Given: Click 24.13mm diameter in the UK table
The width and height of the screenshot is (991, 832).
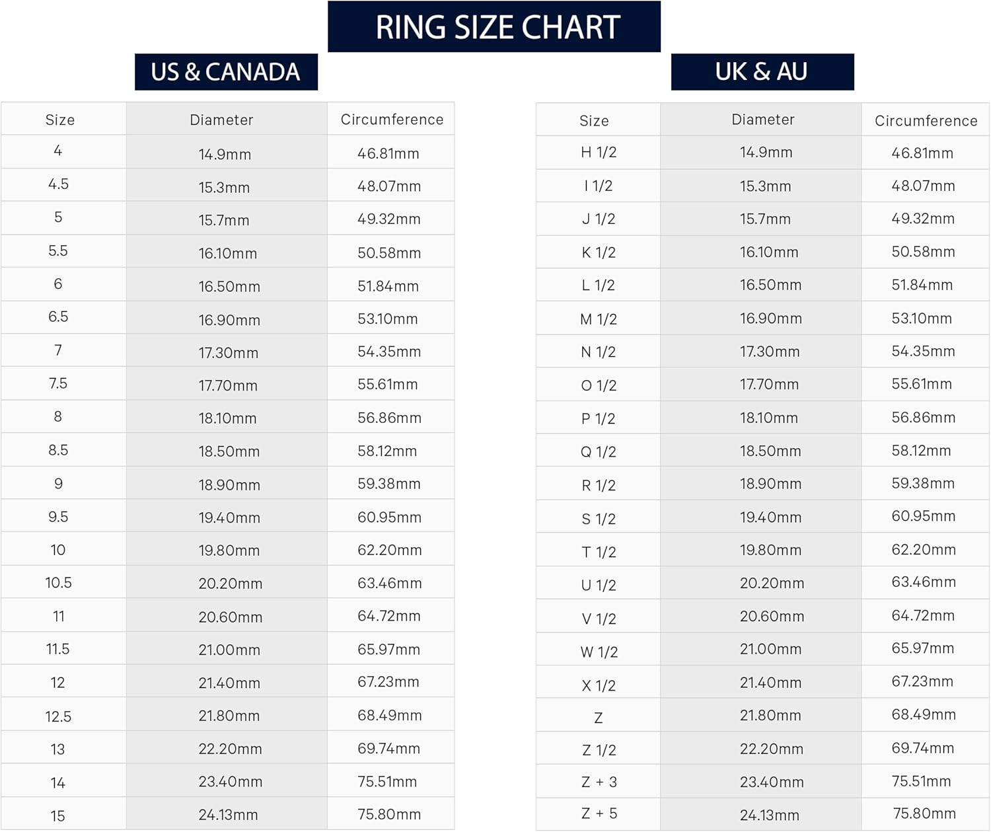Looking at the screenshot, I should coord(770,815).
